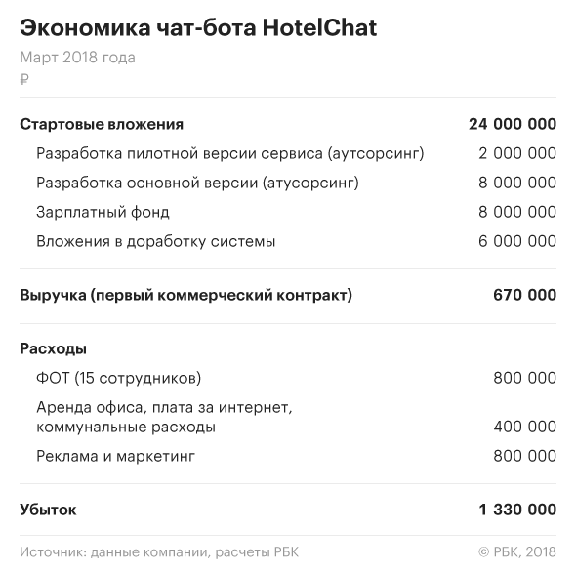Click the 400 000 expense amount
This screenshot has height=571, width=576.
click(524, 427)
